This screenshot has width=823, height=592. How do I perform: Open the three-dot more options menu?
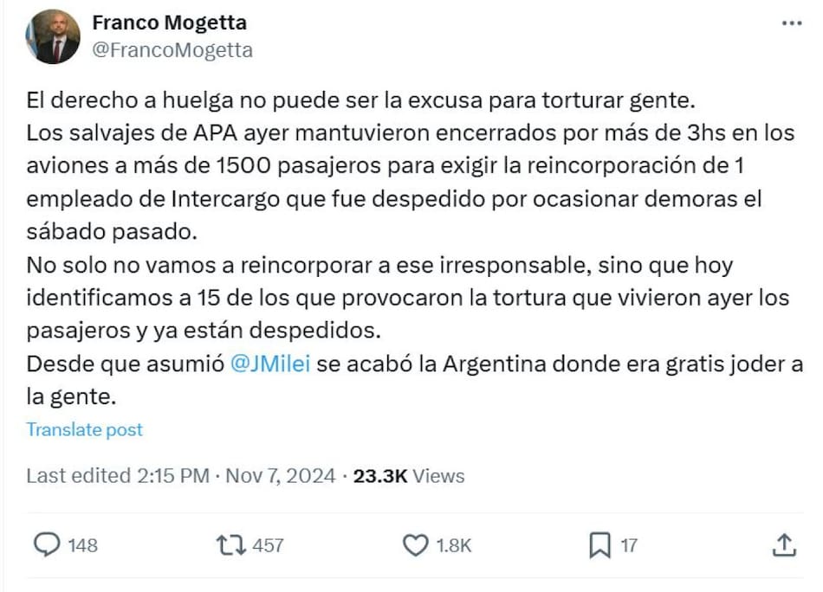(x=792, y=24)
